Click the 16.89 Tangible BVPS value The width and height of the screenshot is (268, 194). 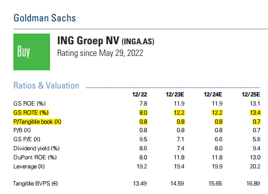pos(253,183)
